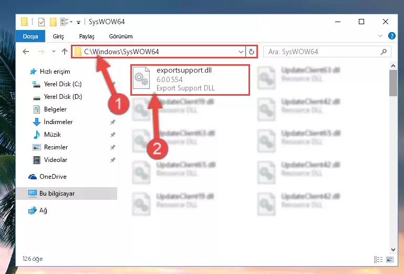Open Müzik folder in sidebar

(x=53, y=135)
